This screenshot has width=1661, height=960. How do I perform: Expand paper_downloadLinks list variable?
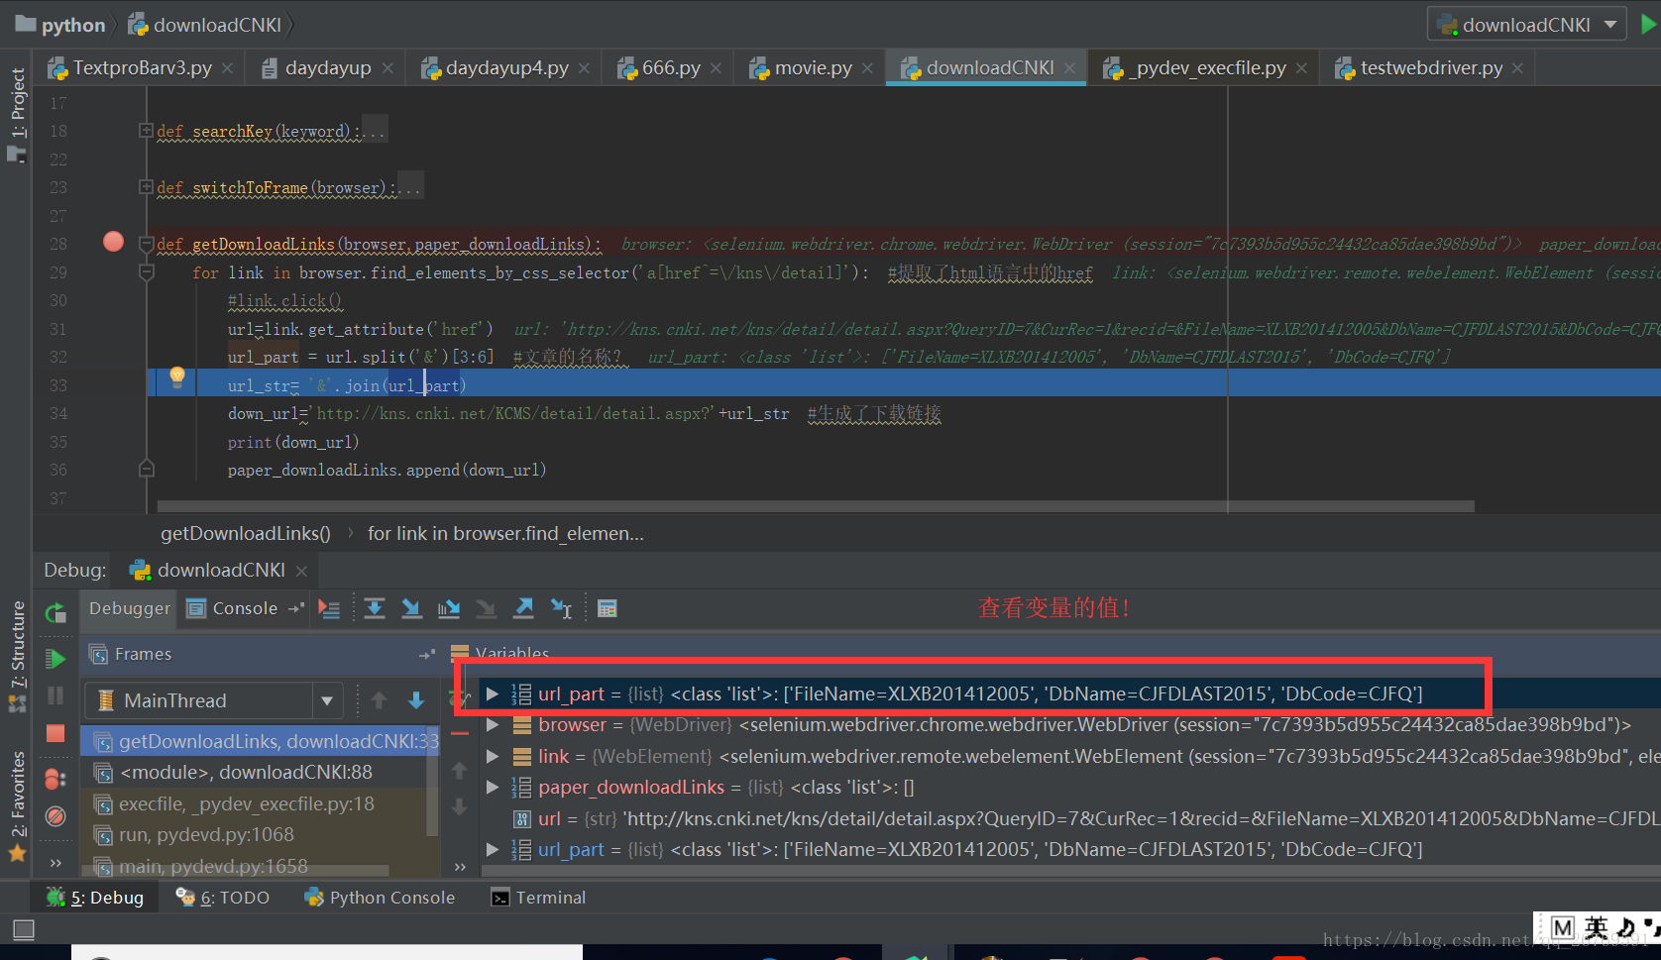pos(492,788)
